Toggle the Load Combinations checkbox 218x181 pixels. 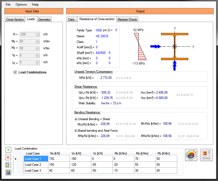(15, 72)
